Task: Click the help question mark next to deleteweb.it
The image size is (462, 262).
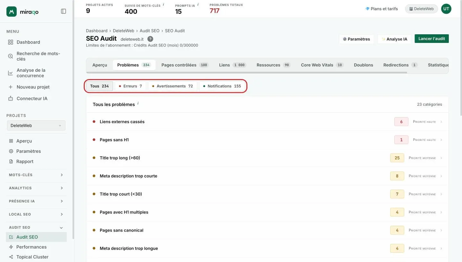Action: coord(150,39)
